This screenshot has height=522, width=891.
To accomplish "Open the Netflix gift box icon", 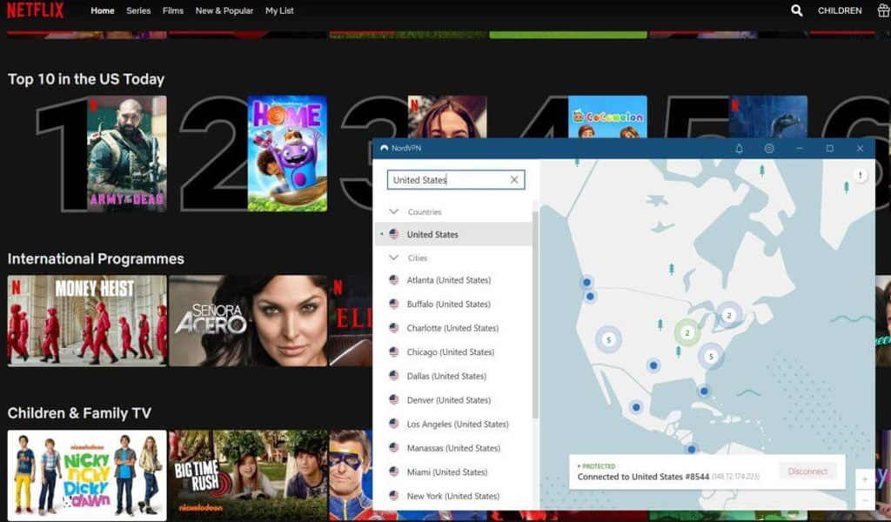I will pos(884,10).
